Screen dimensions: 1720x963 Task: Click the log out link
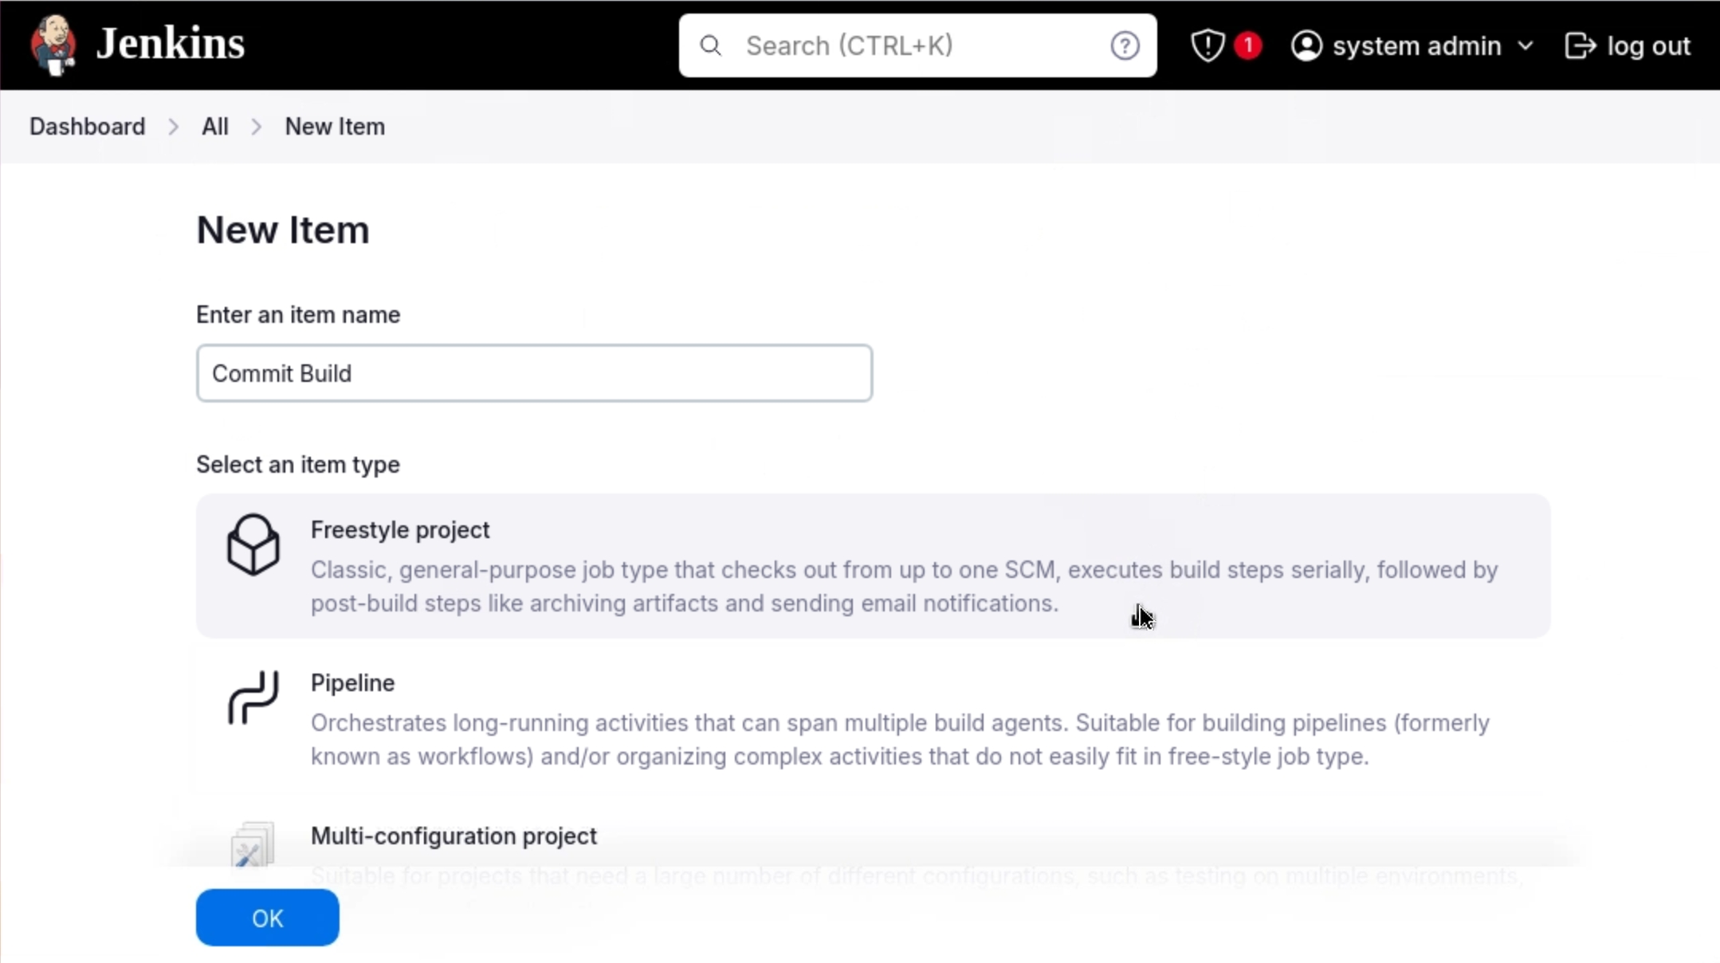tap(1647, 45)
